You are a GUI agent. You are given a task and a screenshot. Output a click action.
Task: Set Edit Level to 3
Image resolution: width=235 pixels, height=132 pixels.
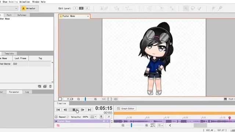click(87, 8)
